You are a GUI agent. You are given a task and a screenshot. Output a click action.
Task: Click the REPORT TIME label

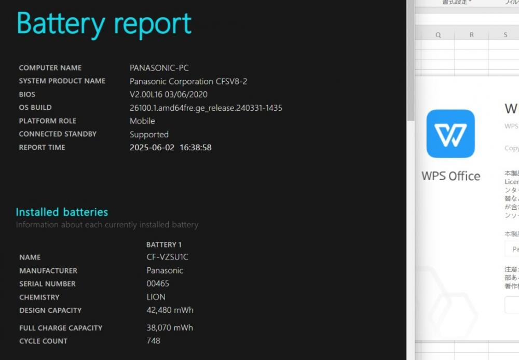point(42,148)
